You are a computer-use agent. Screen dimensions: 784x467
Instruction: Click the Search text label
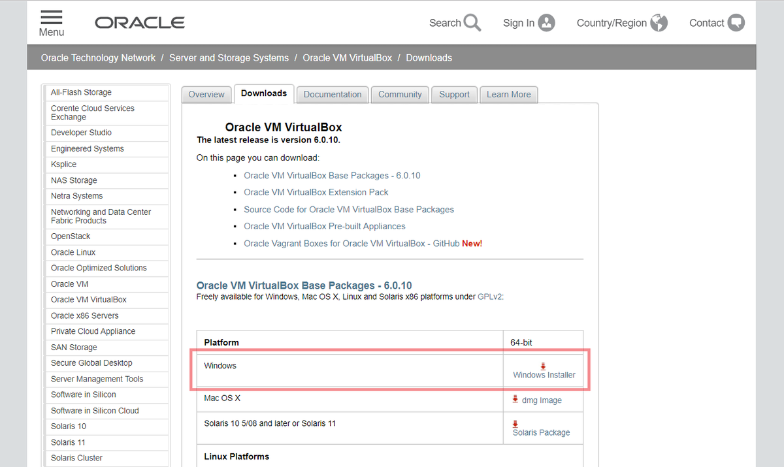click(x=445, y=23)
